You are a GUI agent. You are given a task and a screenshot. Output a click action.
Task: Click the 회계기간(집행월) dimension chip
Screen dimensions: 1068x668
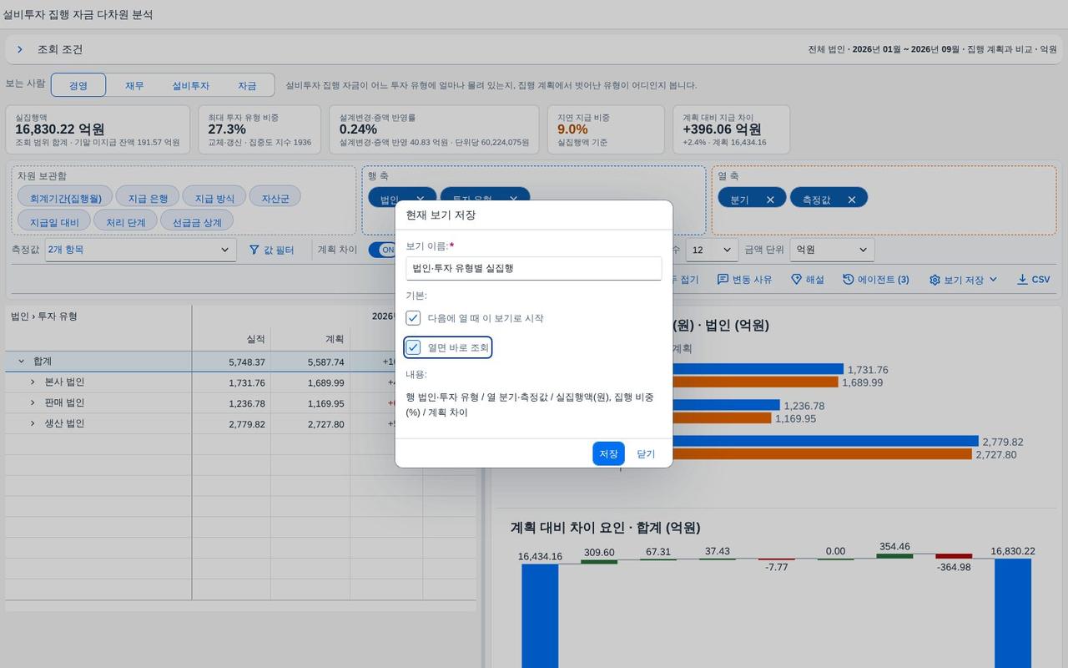point(65,198)
